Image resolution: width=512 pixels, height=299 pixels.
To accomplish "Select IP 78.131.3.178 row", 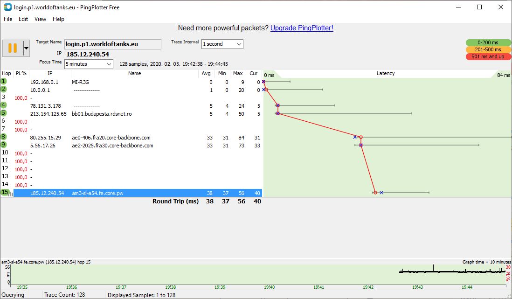I will [x=46, y=106].
